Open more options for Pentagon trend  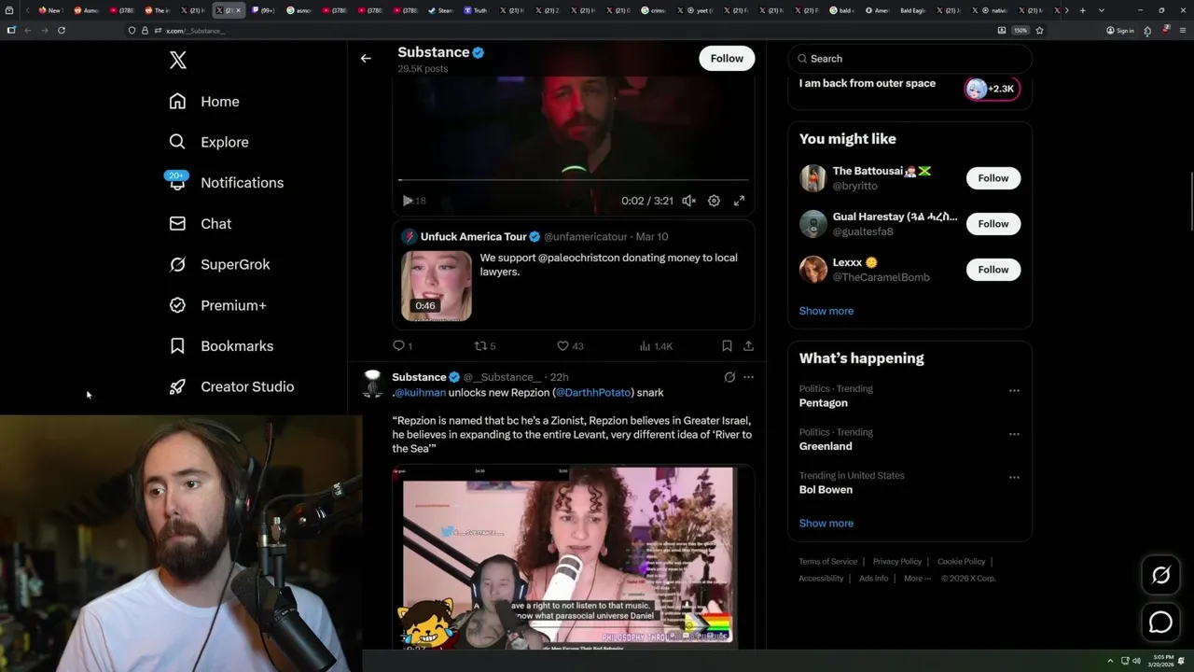pos(1014,390)
